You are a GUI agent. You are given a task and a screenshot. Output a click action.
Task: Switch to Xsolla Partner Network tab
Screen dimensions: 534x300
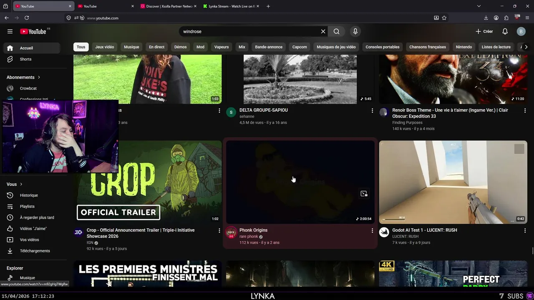click(169, 6)
